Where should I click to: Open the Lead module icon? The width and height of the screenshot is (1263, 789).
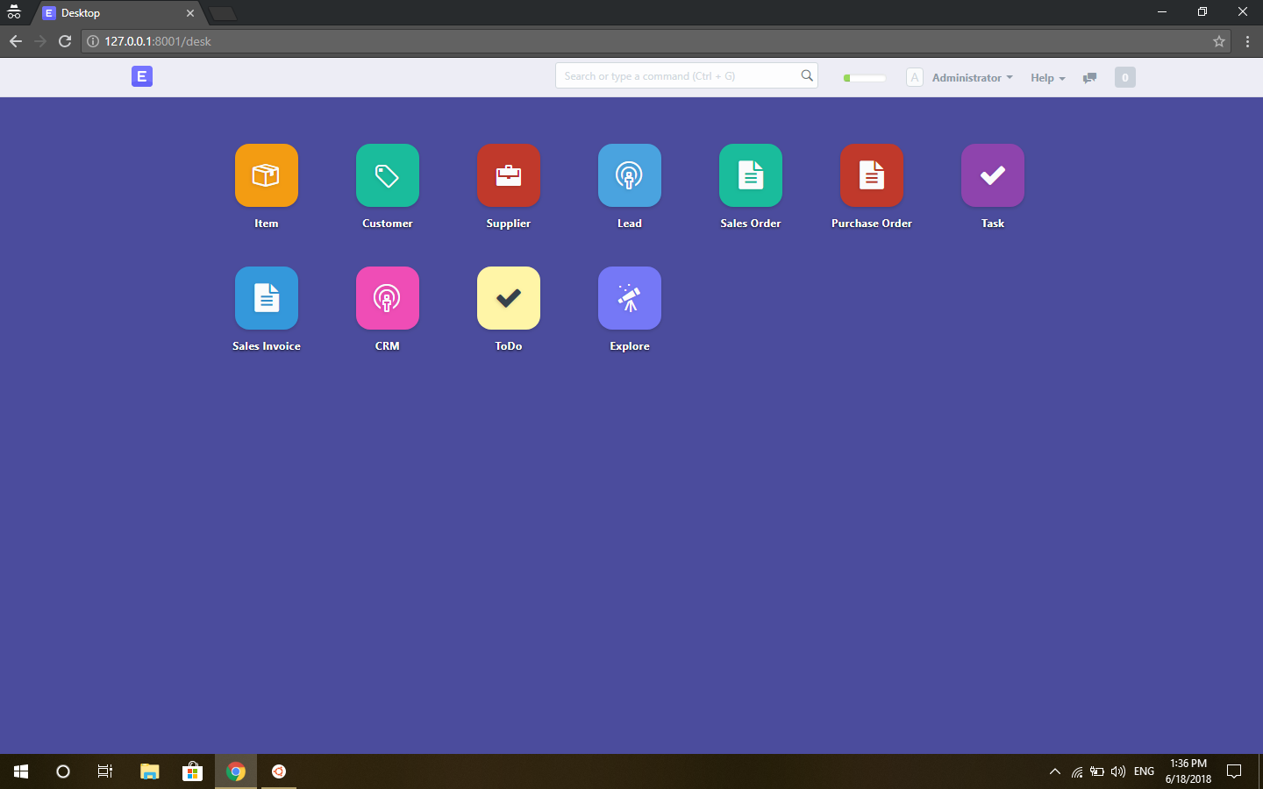click(630, 175)
